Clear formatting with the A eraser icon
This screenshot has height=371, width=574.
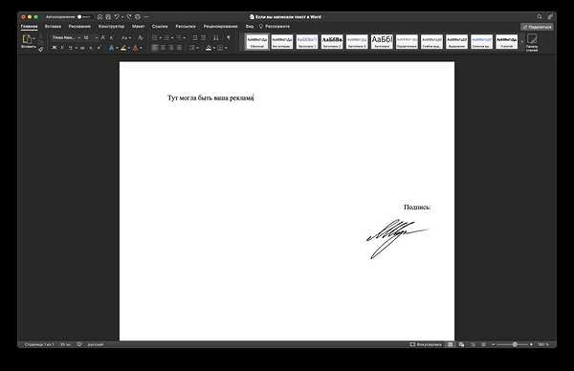pos(141,37)
